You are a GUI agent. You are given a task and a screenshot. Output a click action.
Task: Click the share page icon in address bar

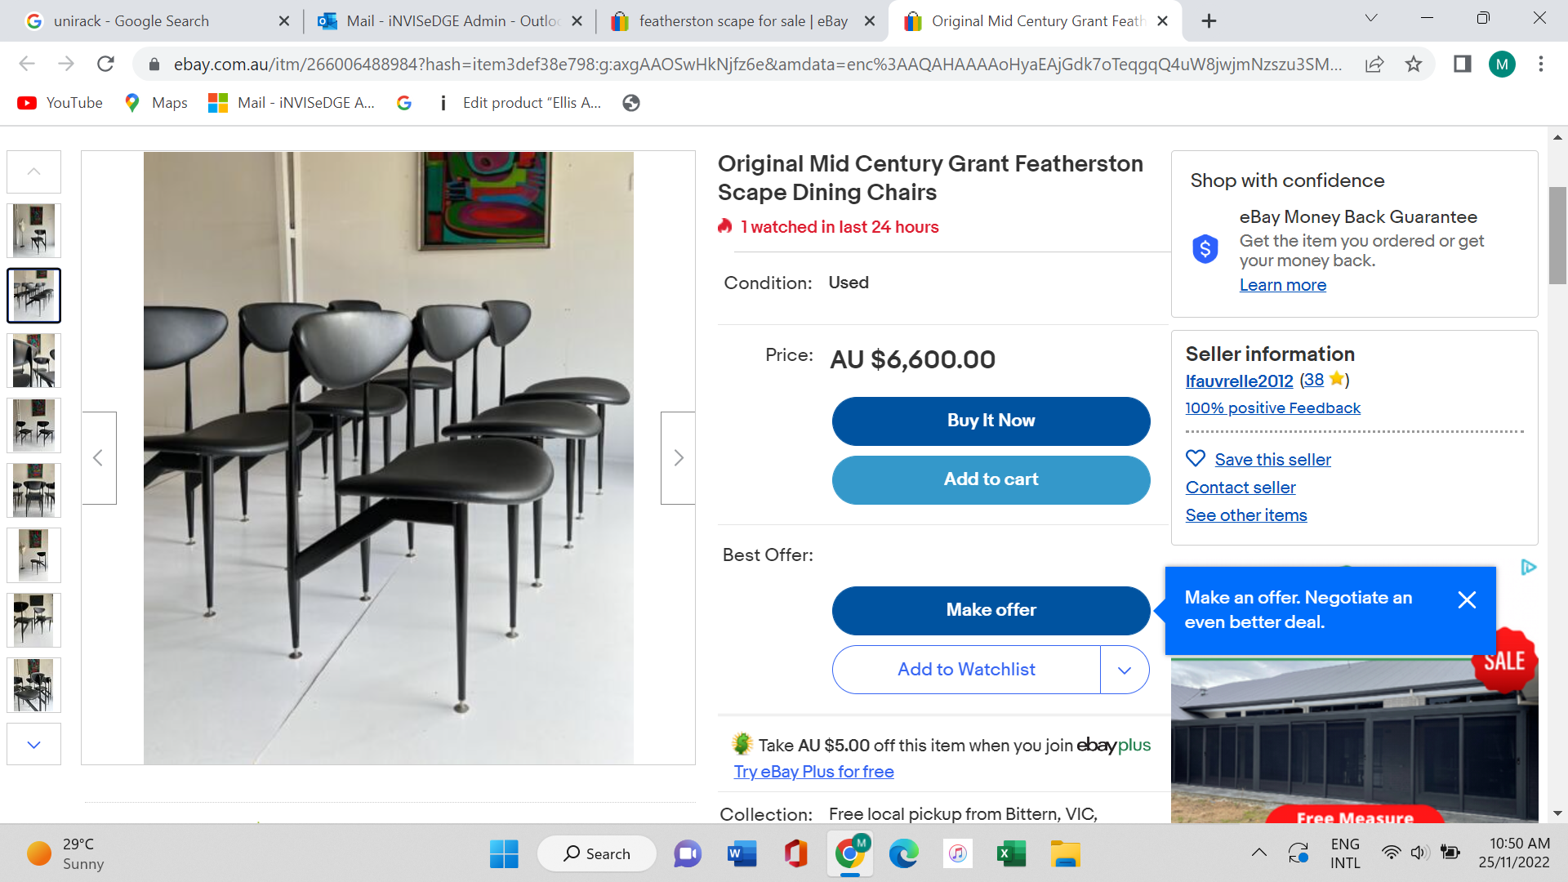tap(1374, 64)
